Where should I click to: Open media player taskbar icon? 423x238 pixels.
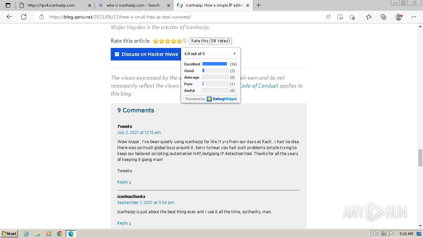[49, 234]
